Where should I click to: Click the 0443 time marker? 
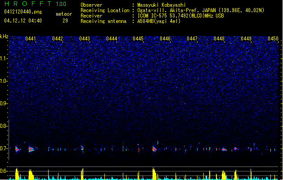pos(85,39)
